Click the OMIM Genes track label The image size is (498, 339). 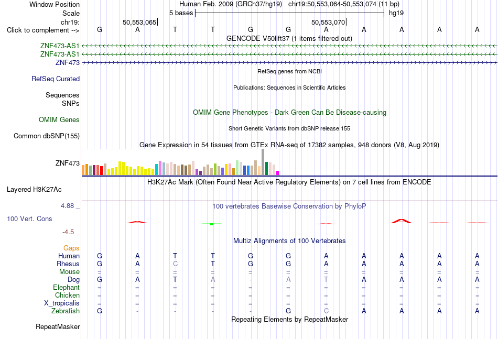59,119
